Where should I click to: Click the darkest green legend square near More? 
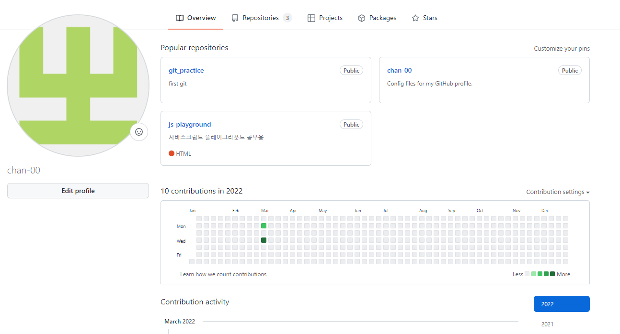(552, 274)
